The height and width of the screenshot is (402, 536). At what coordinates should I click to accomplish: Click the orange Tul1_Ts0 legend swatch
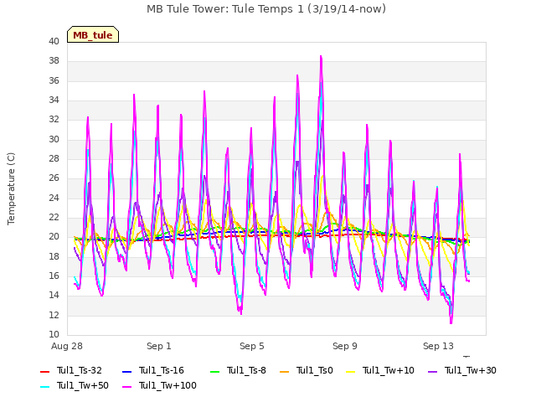click(284, 371)
